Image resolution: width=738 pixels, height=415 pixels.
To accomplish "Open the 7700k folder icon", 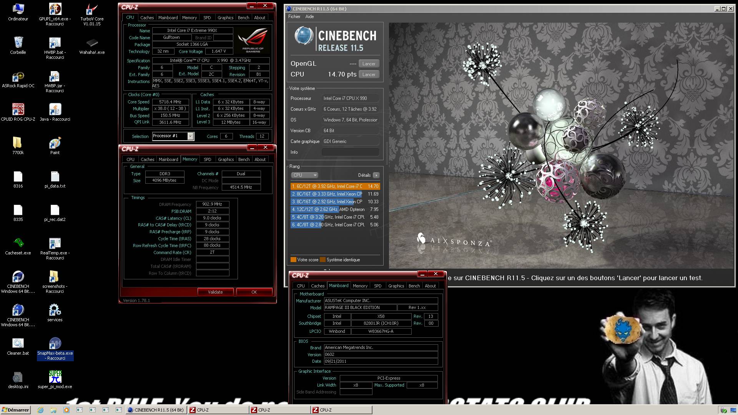I will (18, 146).
